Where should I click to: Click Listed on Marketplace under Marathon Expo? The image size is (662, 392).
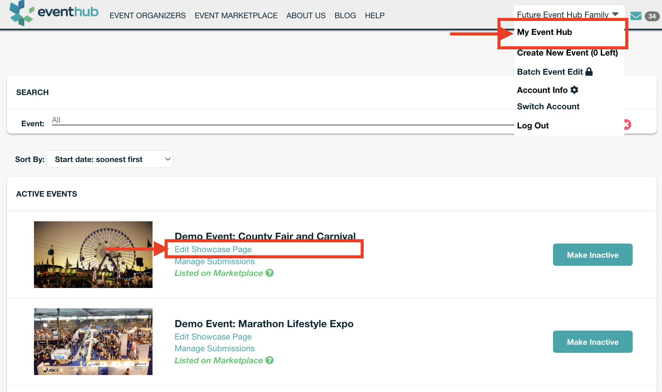(219, 361)
